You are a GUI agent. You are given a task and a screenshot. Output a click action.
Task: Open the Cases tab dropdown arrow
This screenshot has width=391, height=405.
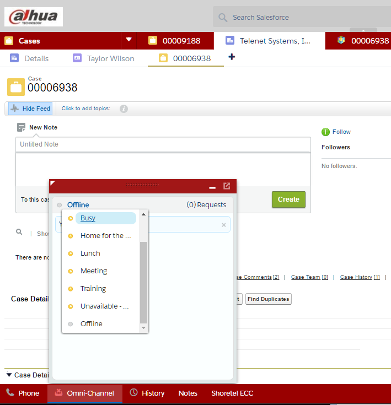128,40
